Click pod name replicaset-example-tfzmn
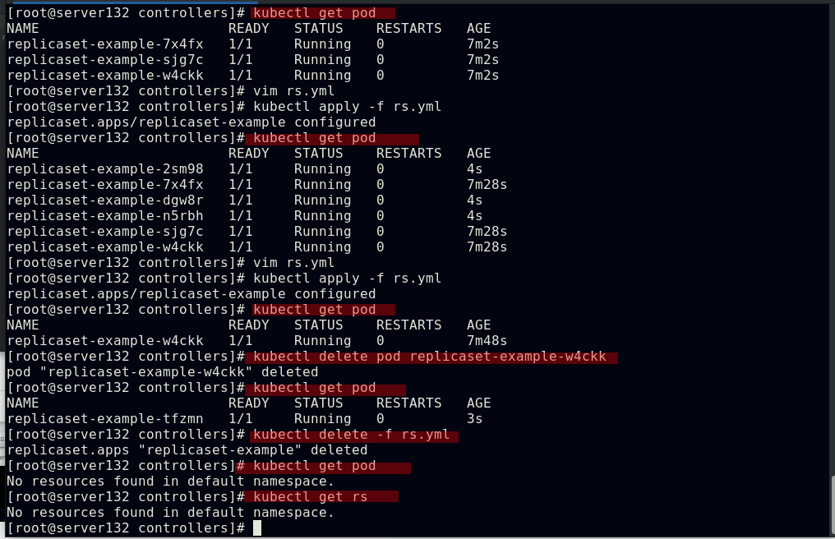 point(104,419)
